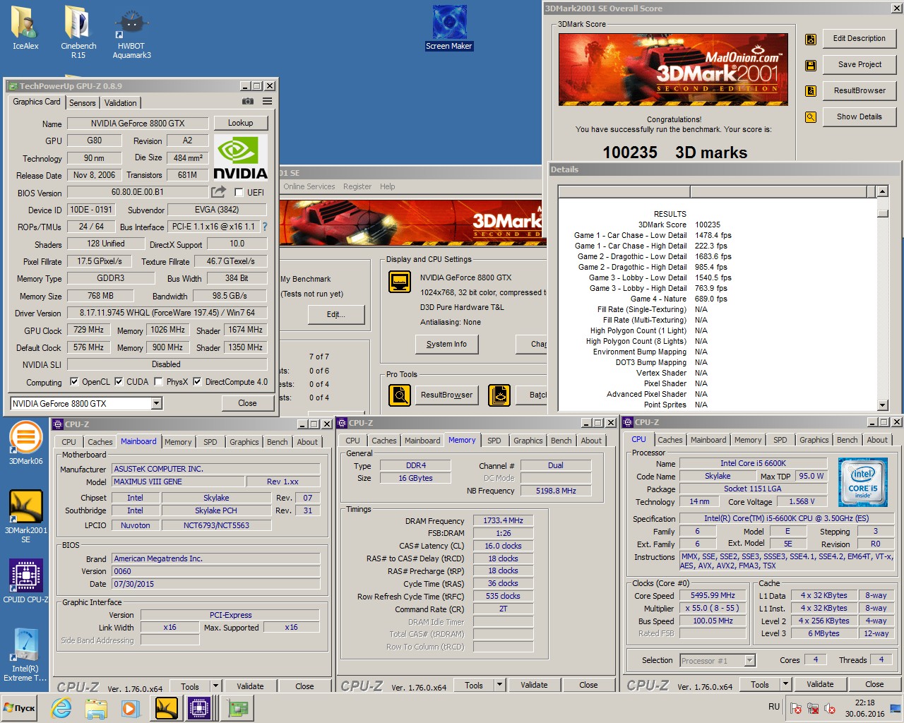Click the Close button in GPU-Z
Screen dimensions: 904x723
pyautogui.click(x=247, y=403)
